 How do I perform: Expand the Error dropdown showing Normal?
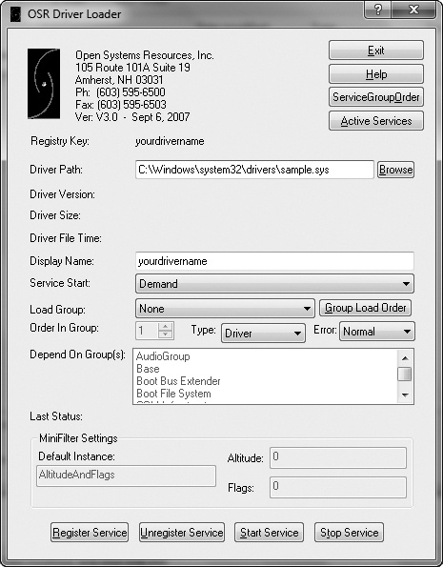pos(377,332)
